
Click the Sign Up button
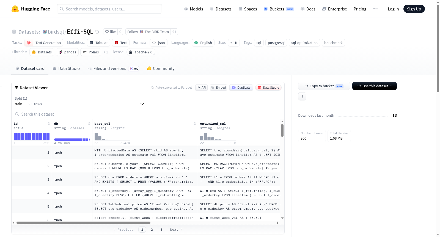[414, 9]
